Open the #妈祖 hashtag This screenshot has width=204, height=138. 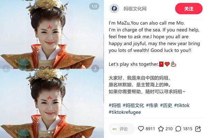pos(115,105)
